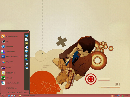Click the small round tray expand dot

point(116,95)
